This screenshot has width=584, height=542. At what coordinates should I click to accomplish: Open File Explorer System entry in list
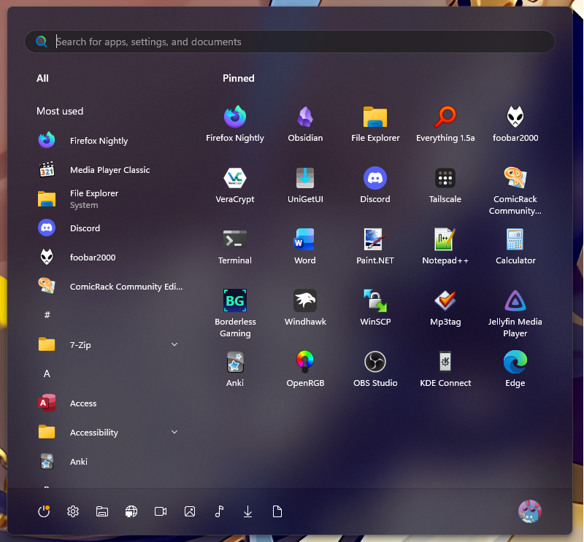coord(109,199)
